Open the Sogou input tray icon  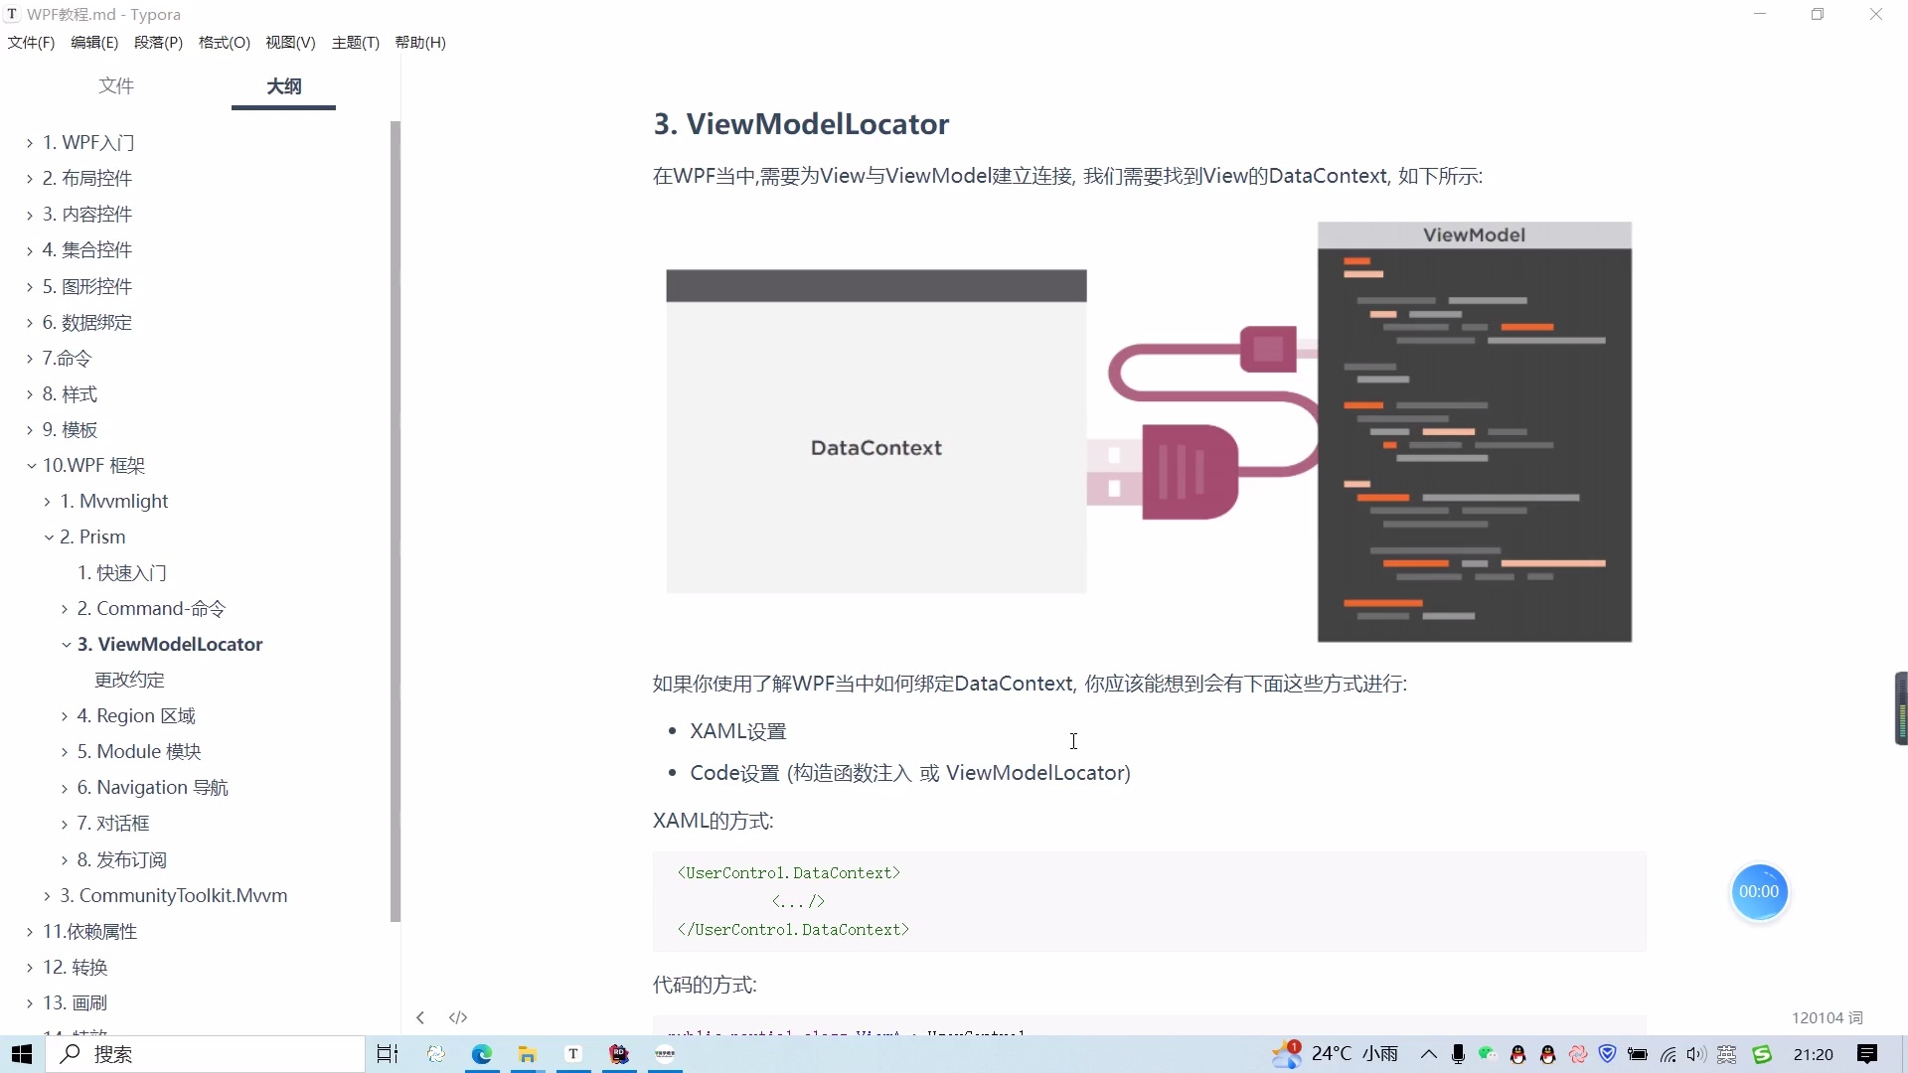[x=1762, y=1054]
